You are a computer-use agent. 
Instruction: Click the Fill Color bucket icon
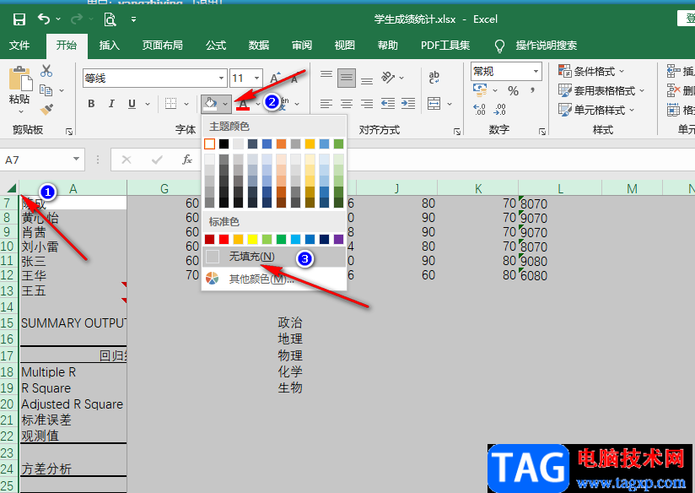click(x=210, y=104)
